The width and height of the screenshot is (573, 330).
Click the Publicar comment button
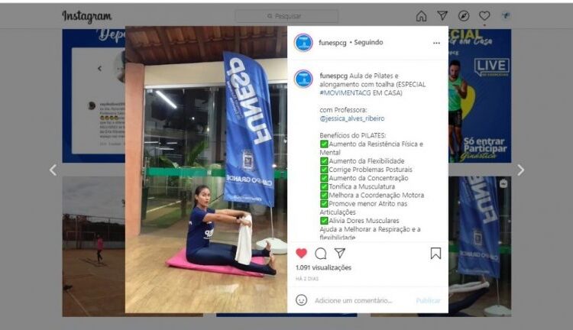428,300
